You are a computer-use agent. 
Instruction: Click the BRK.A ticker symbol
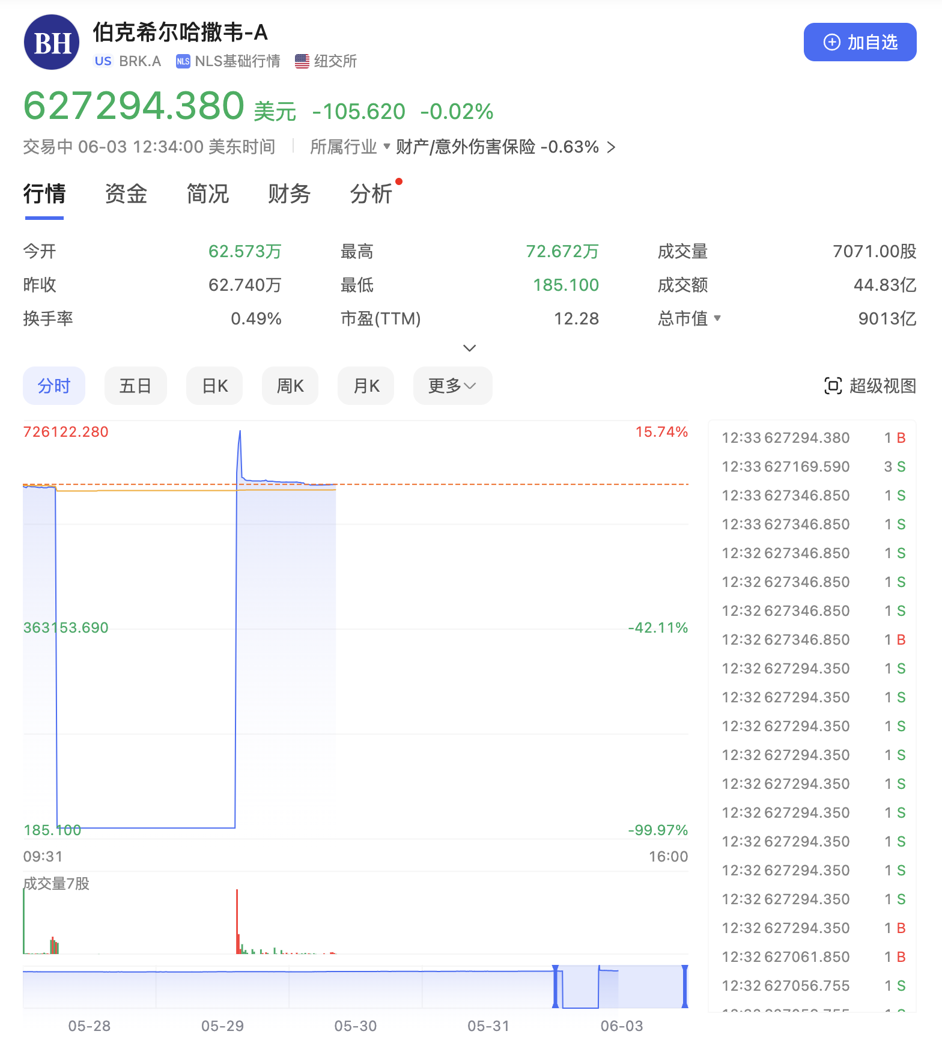pyautogui.click(x=140, y=61)
